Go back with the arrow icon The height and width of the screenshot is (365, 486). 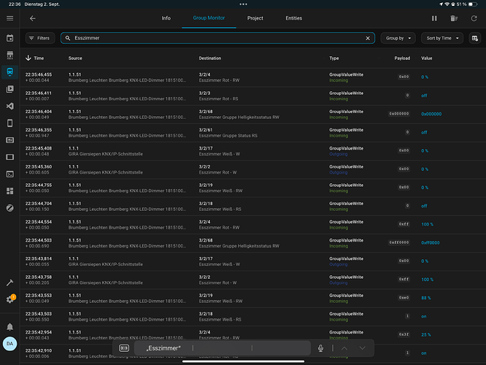[x=33, y=18]
